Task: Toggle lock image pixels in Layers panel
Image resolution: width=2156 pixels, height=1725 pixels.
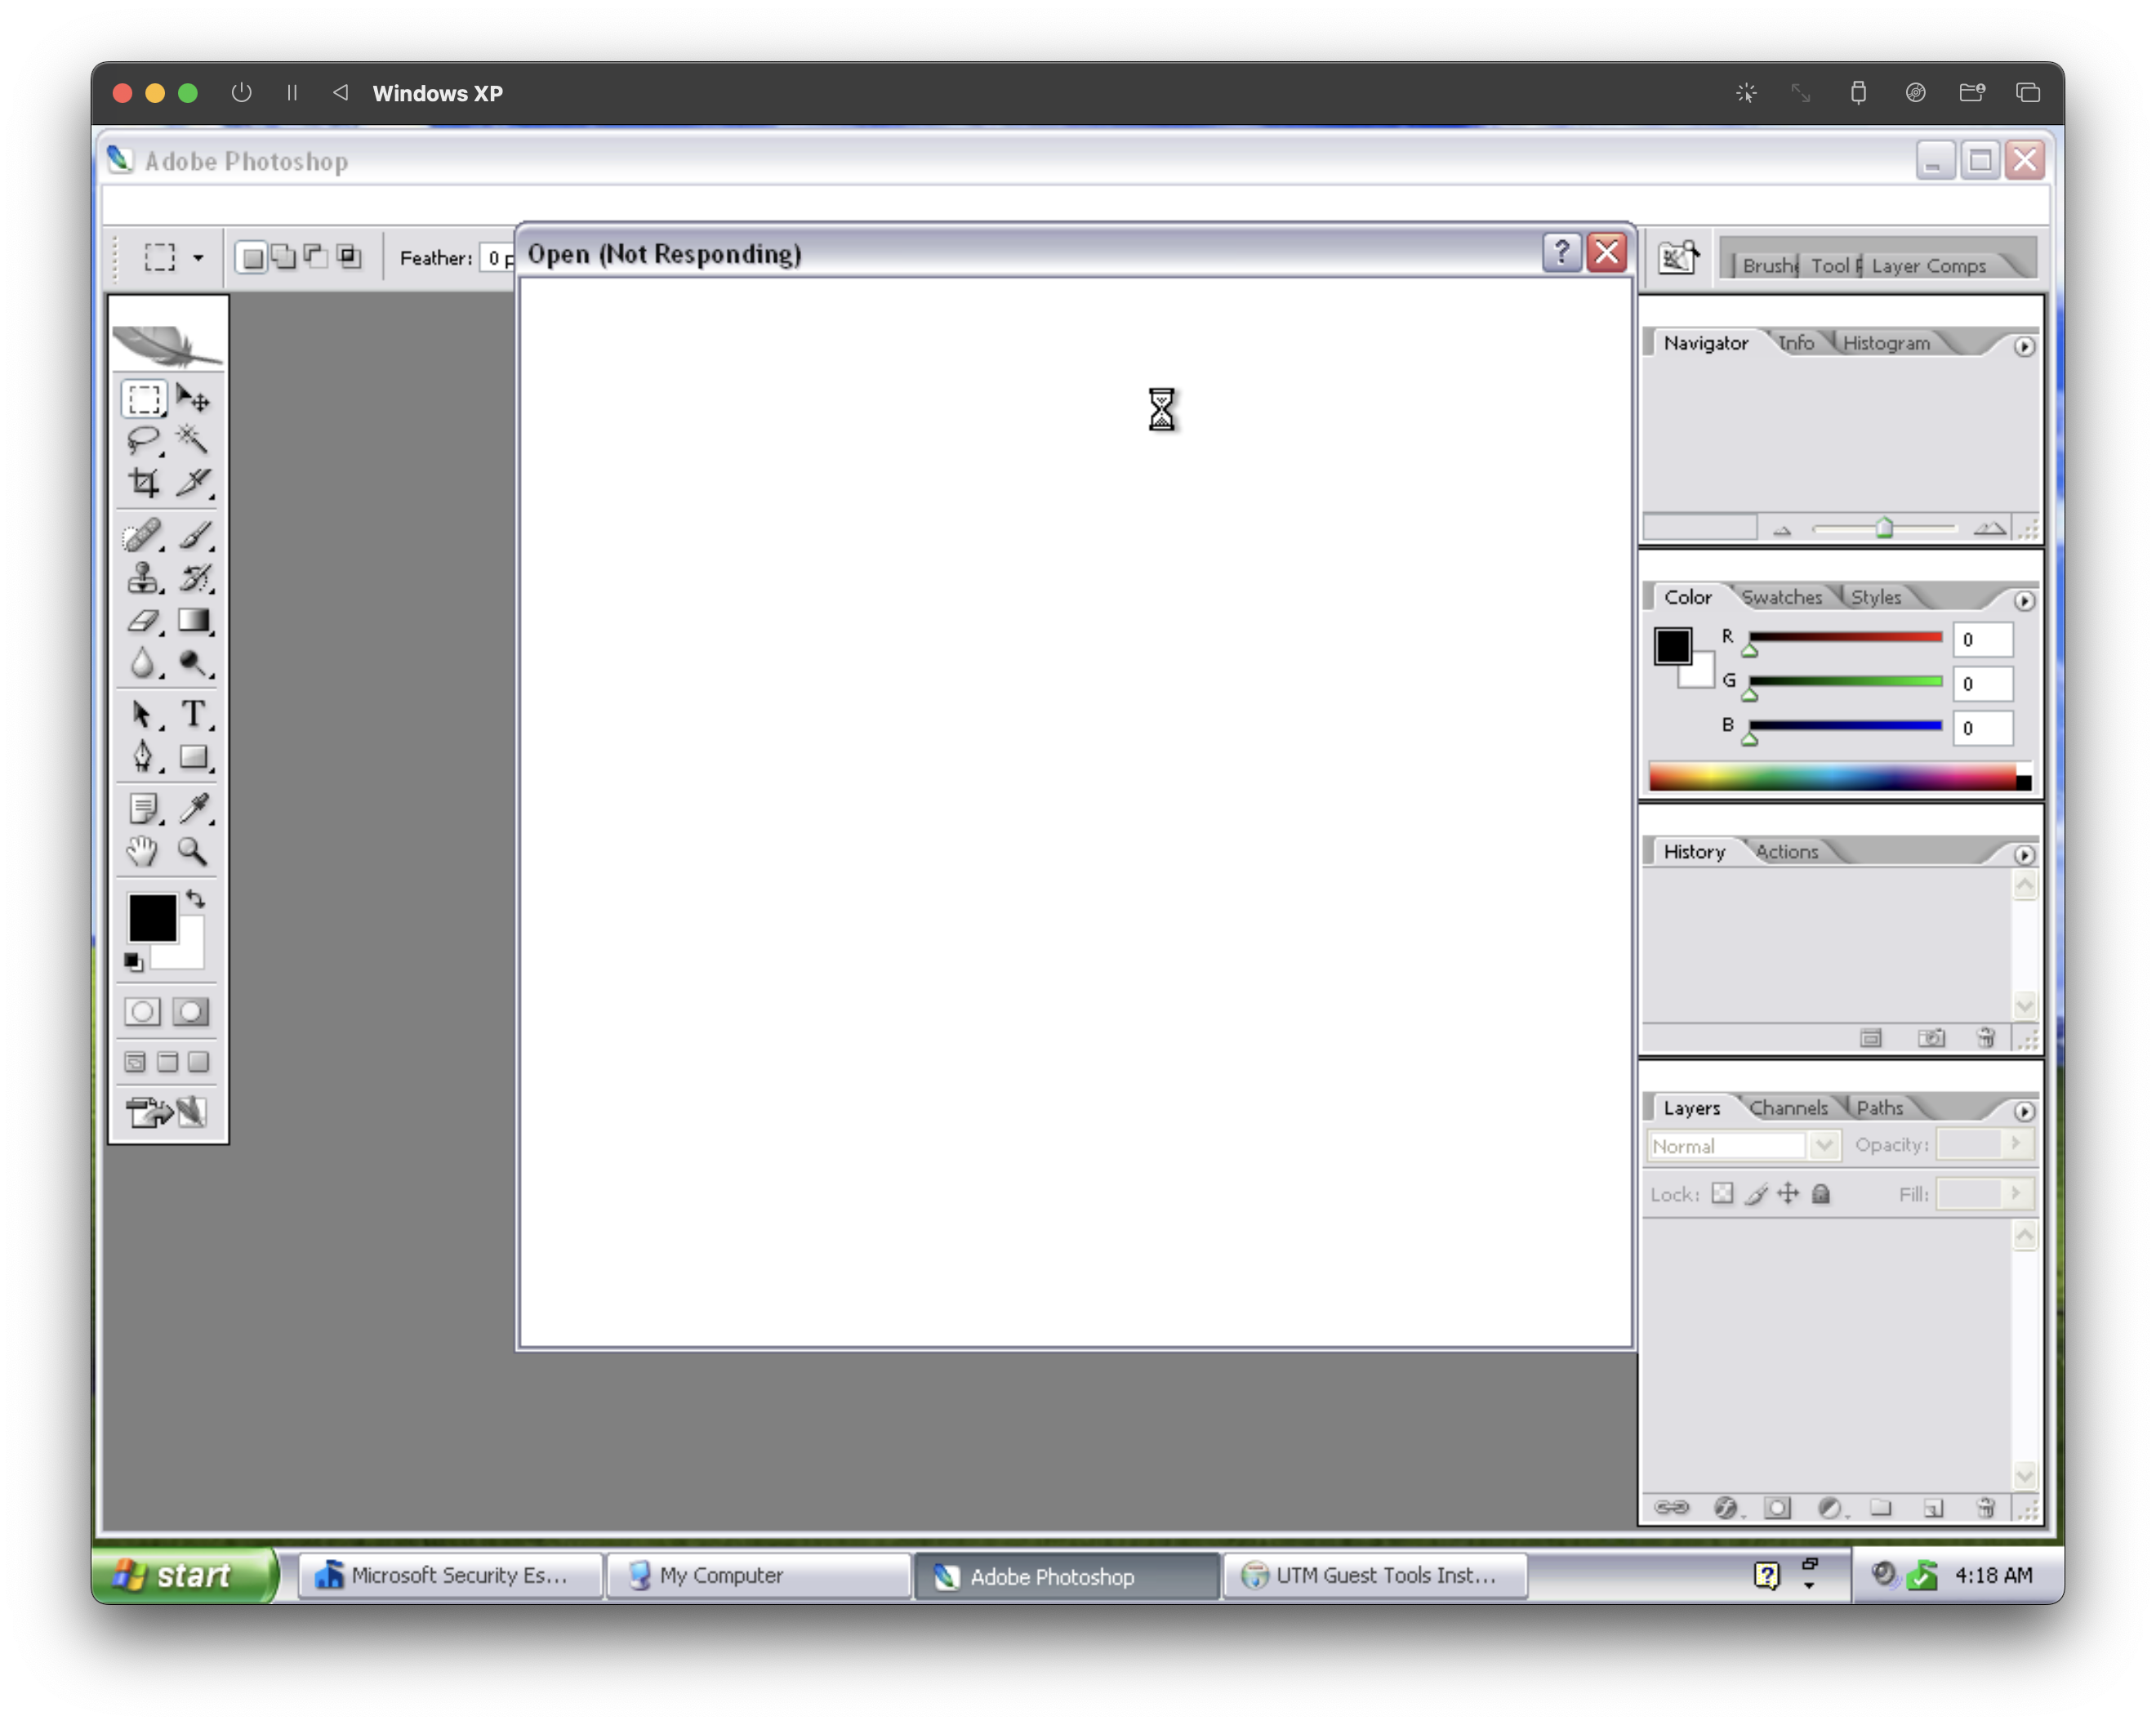Action: [1756, 1193]
